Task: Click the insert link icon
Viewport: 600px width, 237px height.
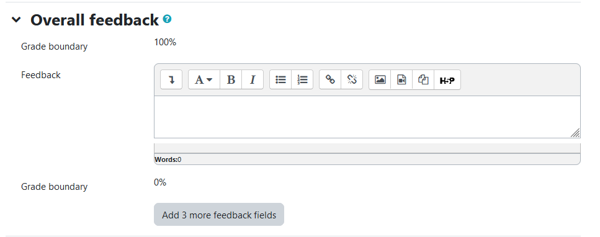Action: click(x=330, y=79)
